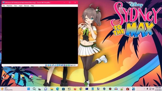
Task: Open the red TV app on taskbar
Action: click(x=128, y=89)
